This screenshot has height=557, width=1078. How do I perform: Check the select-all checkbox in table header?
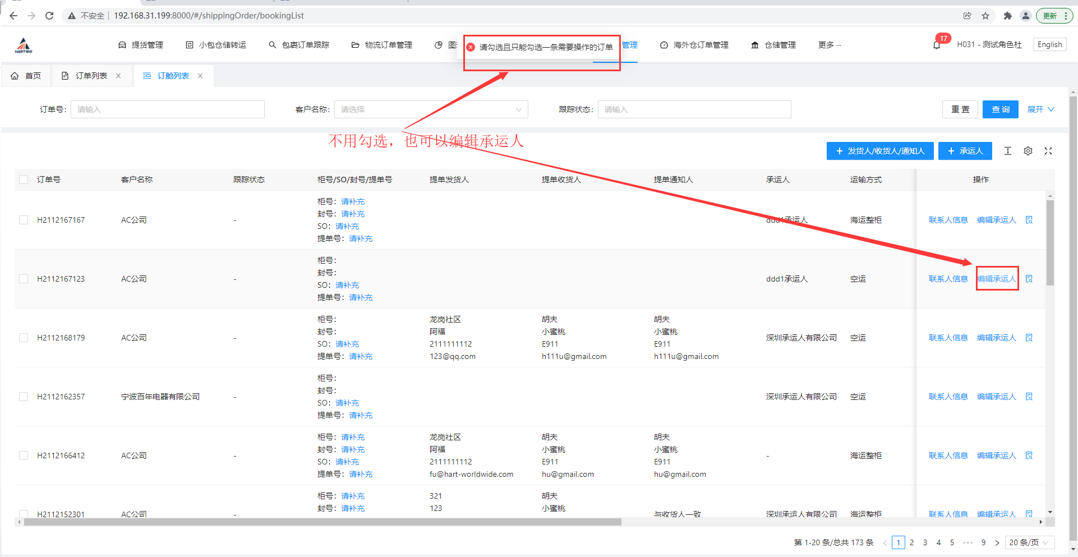point(24,179)
